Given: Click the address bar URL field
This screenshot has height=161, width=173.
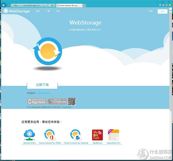Looking at the screenshot, I should [x=30, y=5].
